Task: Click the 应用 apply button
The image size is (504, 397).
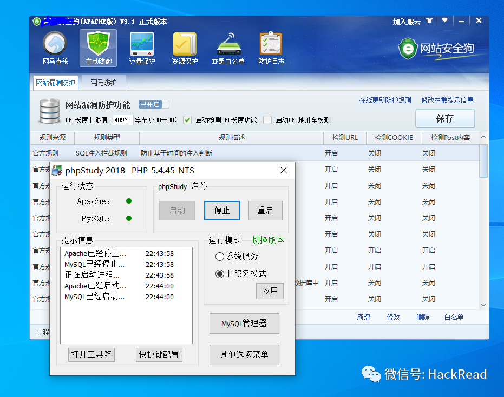Action: tap(270, 291)
